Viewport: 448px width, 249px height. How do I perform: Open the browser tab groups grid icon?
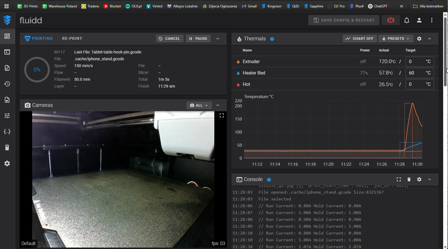(x=7, y=6)
